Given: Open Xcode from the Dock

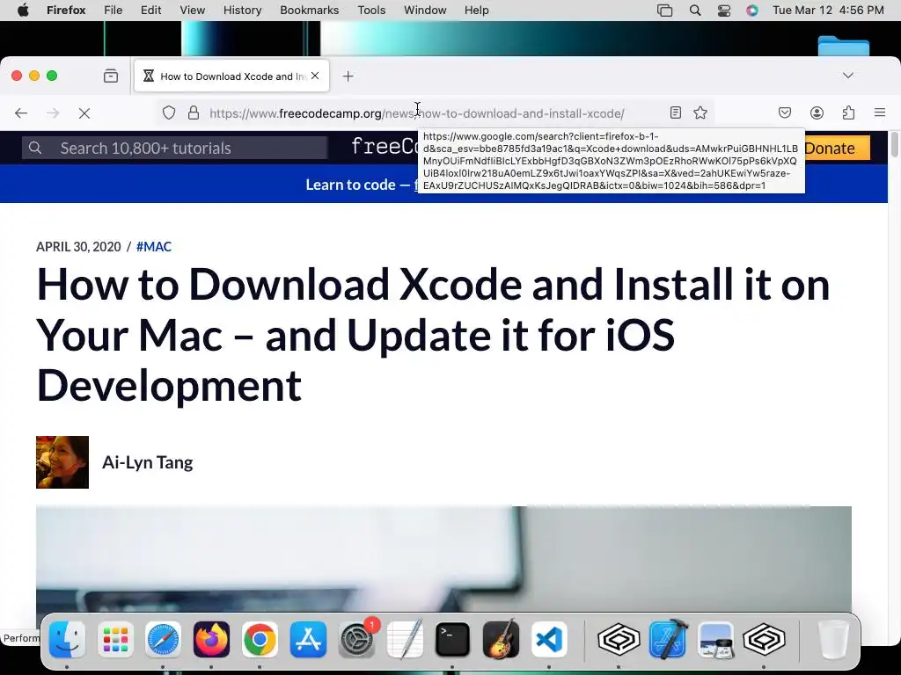Looking at the screenshot, I should (669, 639).
